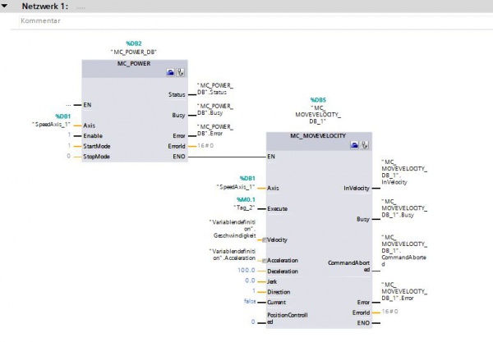Click the StopMode input value 0

[x=68, y=156]
